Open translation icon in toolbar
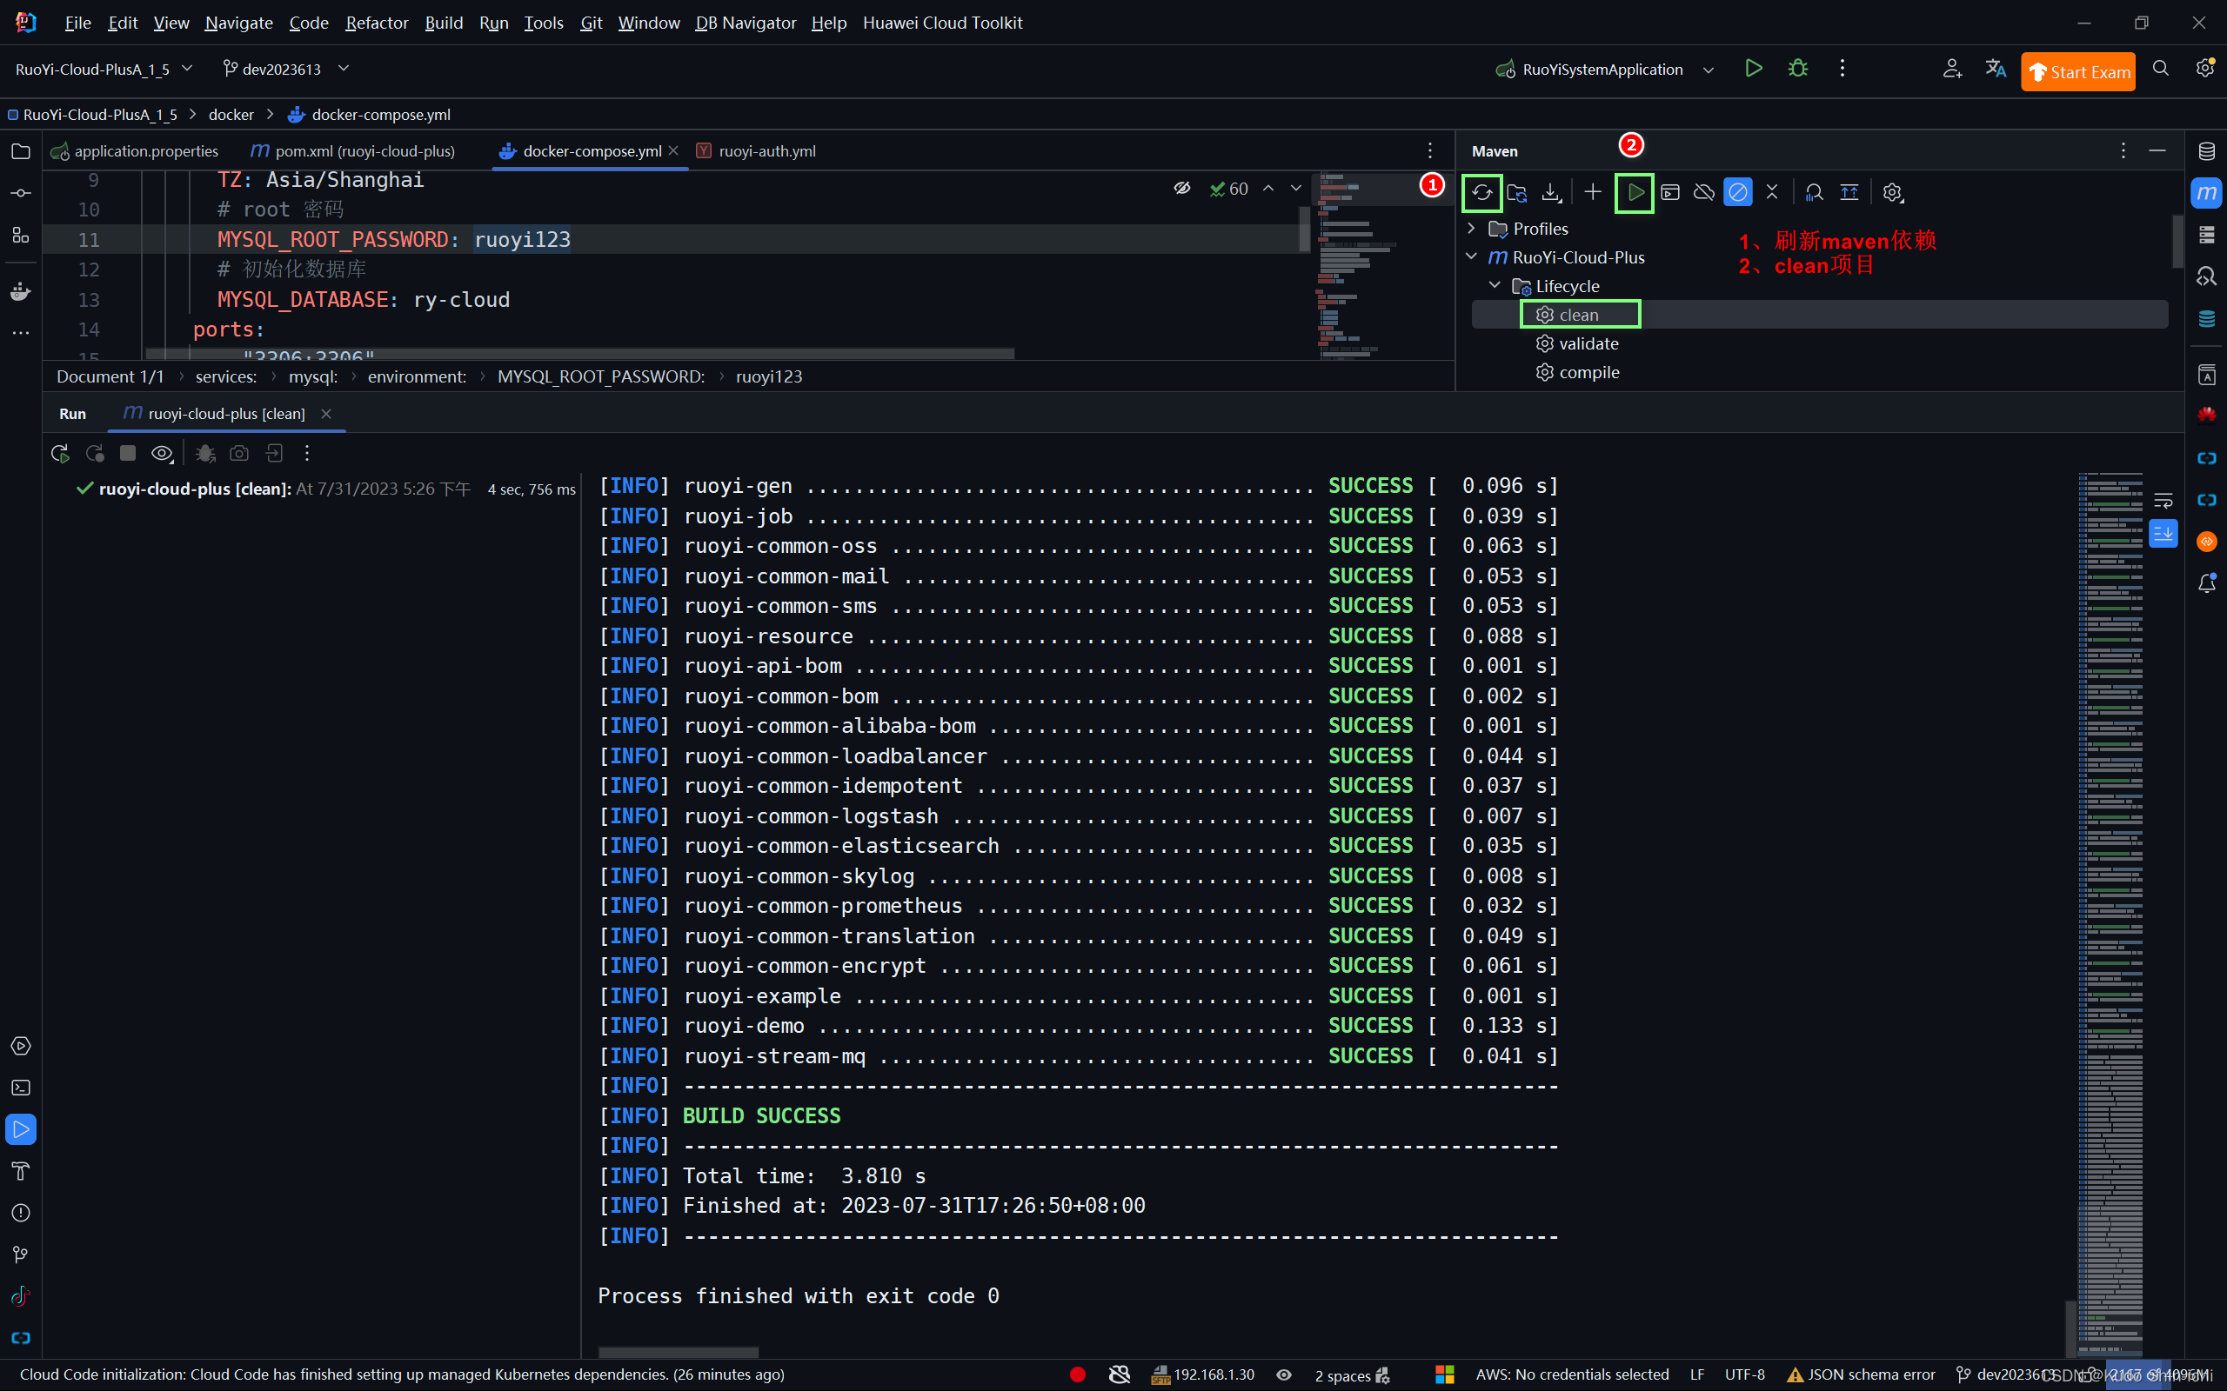 click(1995, 69)
